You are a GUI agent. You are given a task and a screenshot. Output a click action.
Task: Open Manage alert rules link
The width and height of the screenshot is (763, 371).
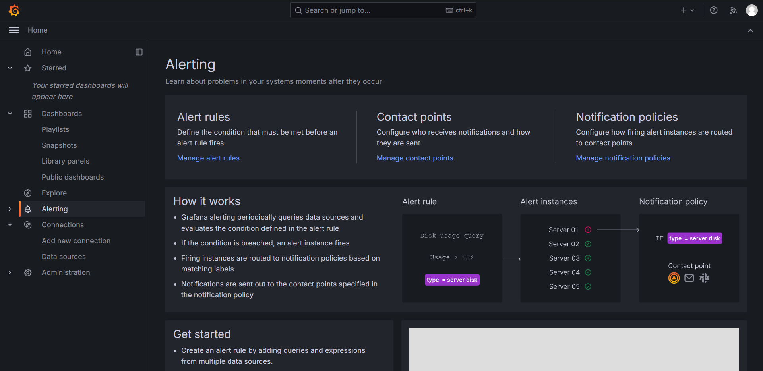208,158
